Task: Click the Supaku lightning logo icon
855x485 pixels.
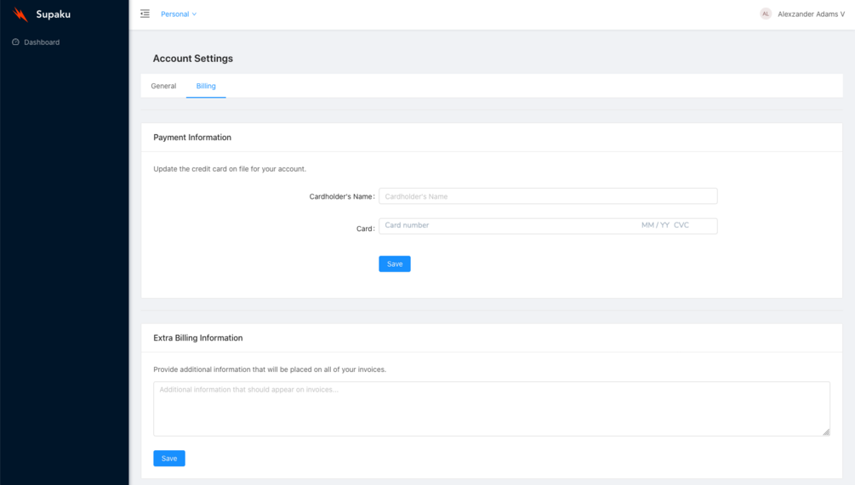Action: (x=20, y=14)
